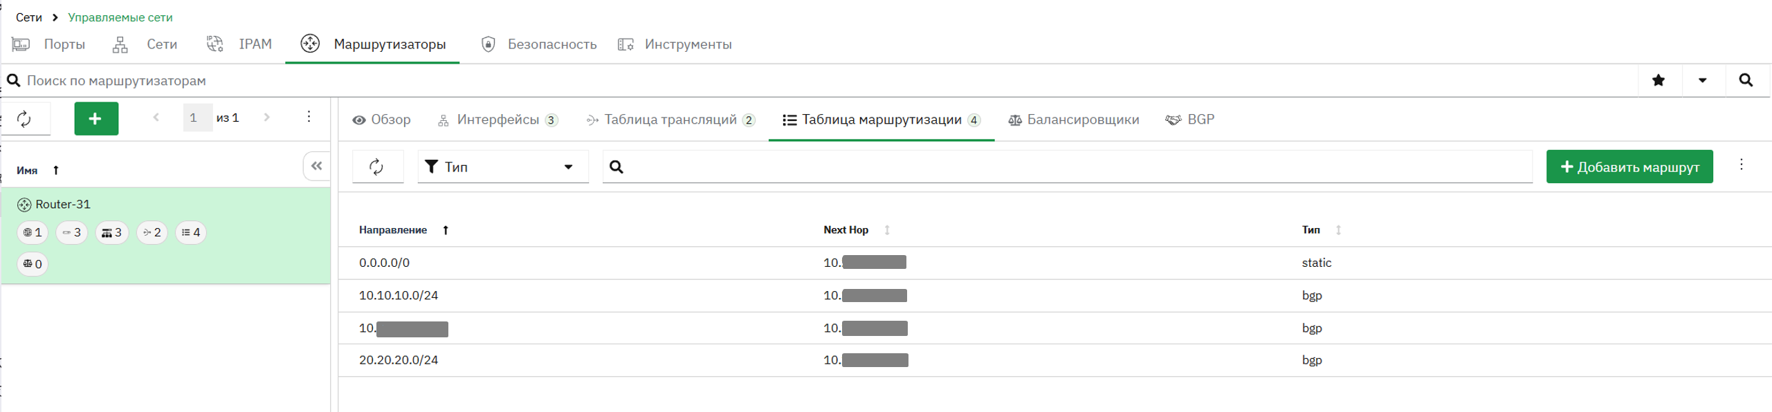Open the Безопасность tab

[538, 44]
